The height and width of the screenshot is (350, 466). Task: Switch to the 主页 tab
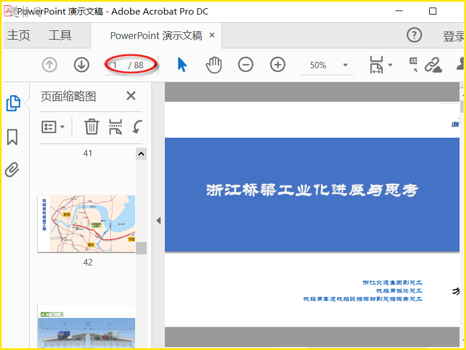pyautogui.click(x=19, y=35)
